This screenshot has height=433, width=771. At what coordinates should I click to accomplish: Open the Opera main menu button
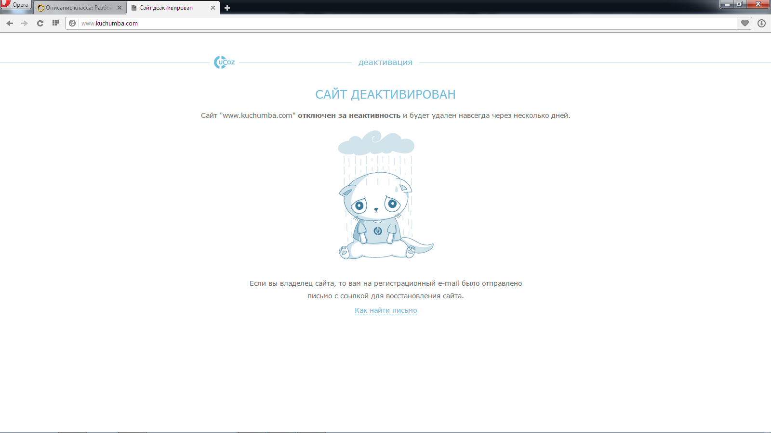pyautogui.click(x=15, y=5)
